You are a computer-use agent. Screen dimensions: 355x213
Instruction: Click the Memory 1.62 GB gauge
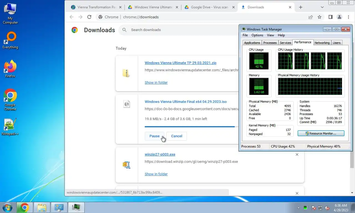(259, 86)
